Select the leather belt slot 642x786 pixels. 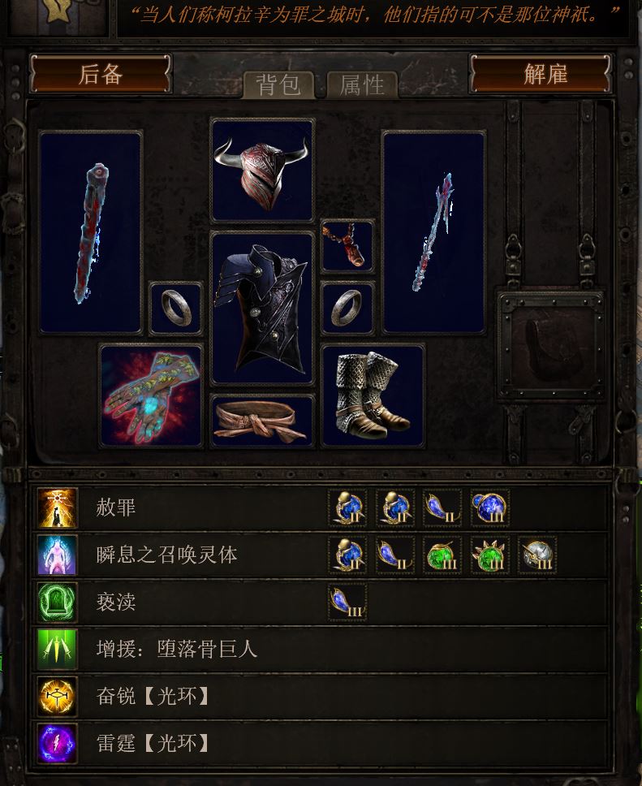coord(263,421)
